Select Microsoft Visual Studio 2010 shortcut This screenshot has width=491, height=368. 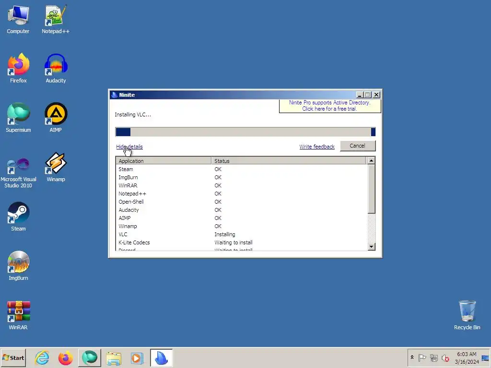click(x=18, y=172)
